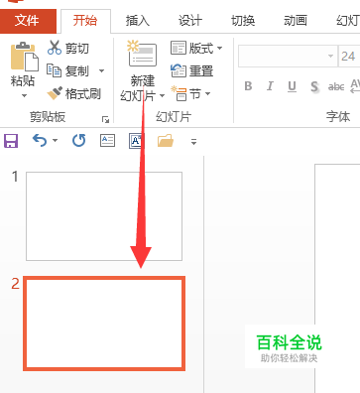Click the 新建幻灯片 (New Slide) icon
Screen dimensions: 360x393
[x=142, y=55]
